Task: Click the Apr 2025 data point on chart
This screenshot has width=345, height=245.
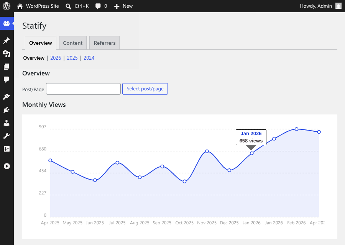Action: coord(50,160)
